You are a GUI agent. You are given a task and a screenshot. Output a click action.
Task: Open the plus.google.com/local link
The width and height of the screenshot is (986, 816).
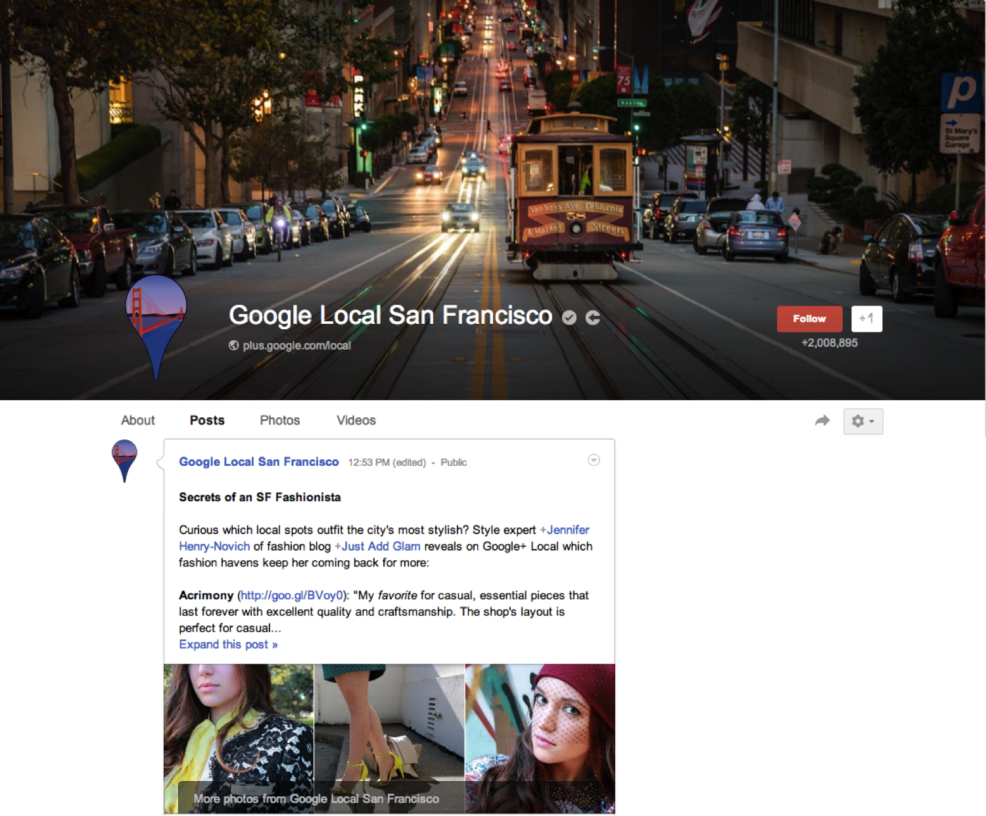point(296,346)
